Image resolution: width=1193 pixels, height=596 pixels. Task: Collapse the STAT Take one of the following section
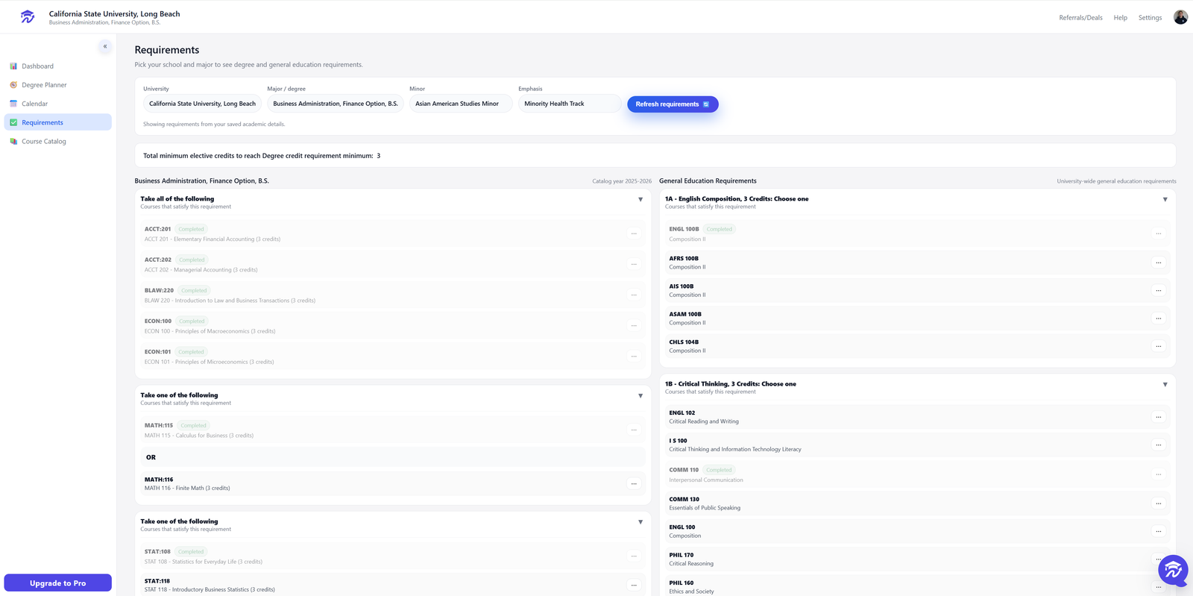(640, 522)
